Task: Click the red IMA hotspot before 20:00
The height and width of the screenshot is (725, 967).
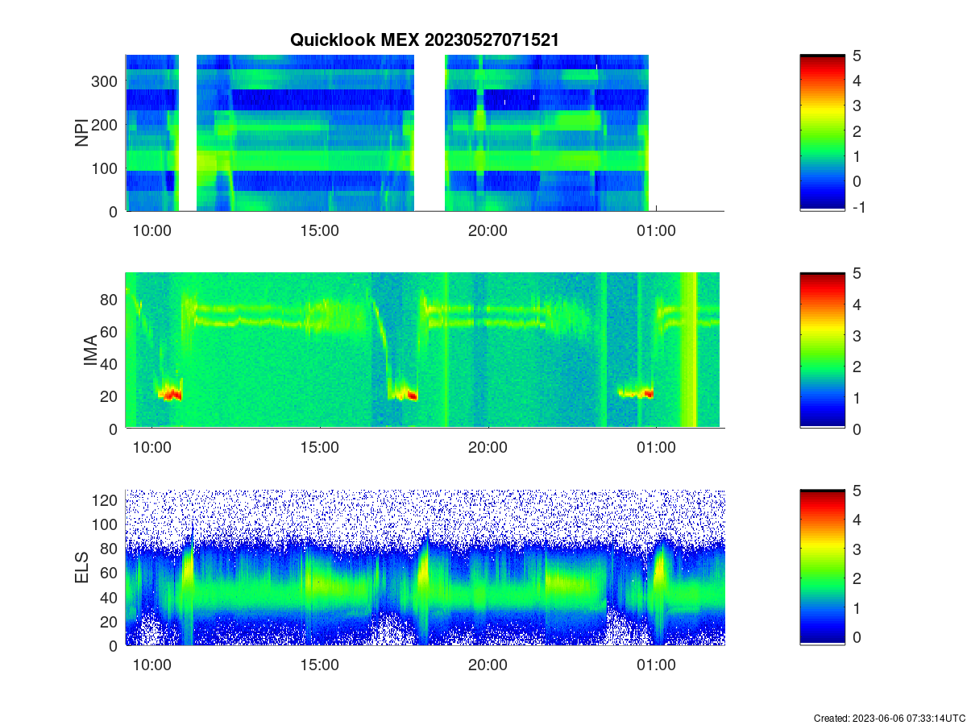Action: click(x=412, y=396)
